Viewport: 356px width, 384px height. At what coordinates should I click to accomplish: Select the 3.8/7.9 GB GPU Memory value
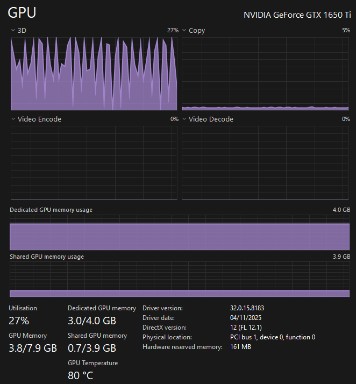point(33,348)
